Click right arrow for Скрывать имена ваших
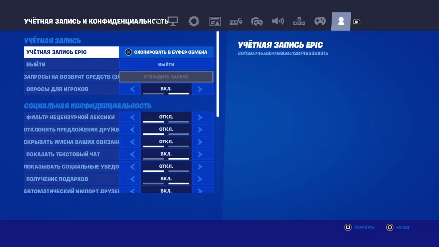The image size is (439, 247). point(200,142)
